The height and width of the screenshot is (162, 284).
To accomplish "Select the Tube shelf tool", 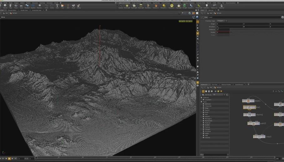I will 11,6.
